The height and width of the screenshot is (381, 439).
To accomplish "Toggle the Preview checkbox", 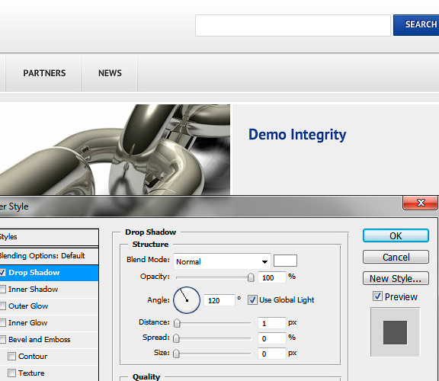I will click(377, 296).
